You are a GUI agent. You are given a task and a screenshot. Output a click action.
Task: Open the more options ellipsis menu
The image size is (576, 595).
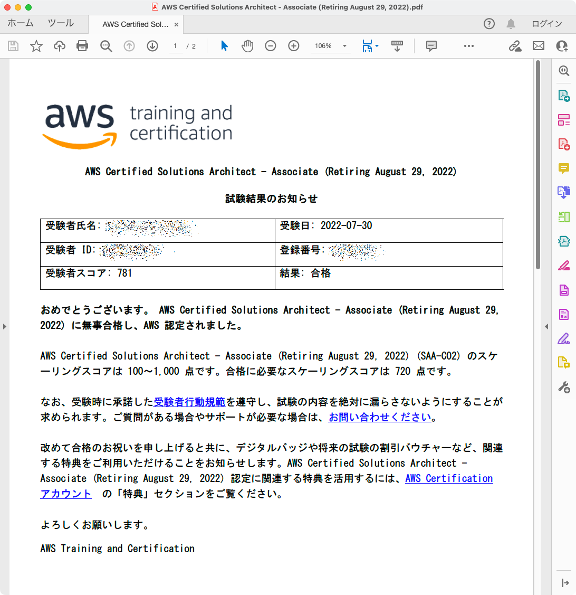coord(468,46)
